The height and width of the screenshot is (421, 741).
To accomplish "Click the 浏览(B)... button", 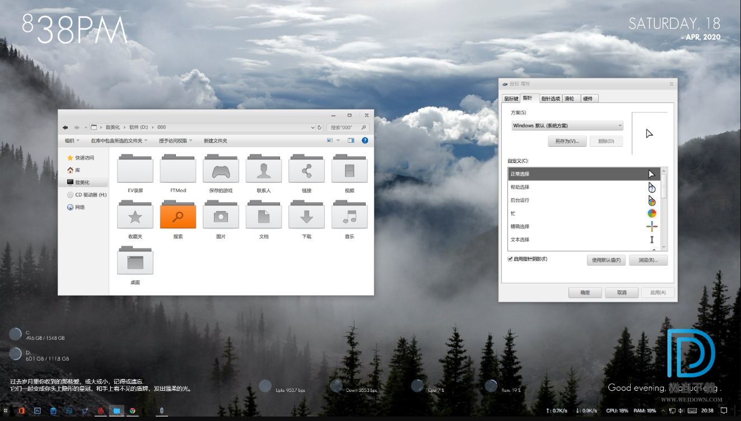I will pos(648,260).
